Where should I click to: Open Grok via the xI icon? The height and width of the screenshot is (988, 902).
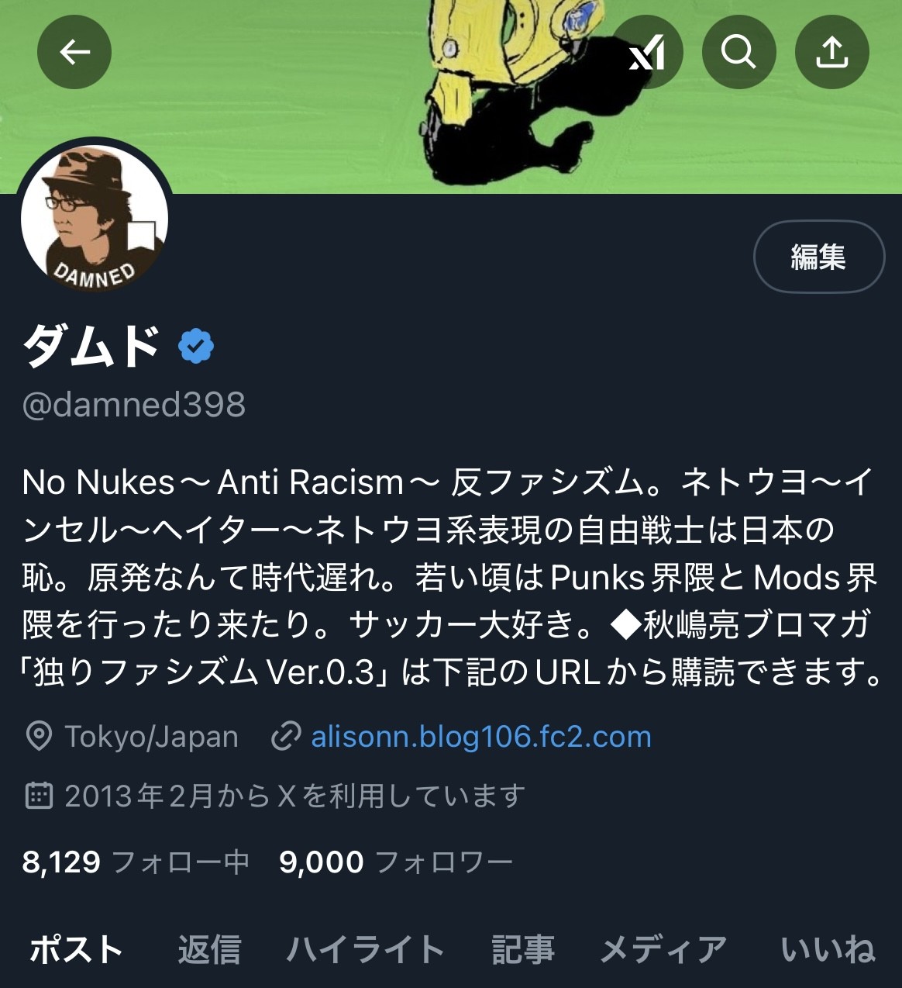point(646,52)
